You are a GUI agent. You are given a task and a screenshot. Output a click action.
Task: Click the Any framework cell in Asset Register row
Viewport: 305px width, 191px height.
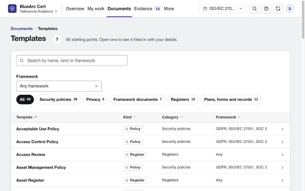click(x=219, y=180)
